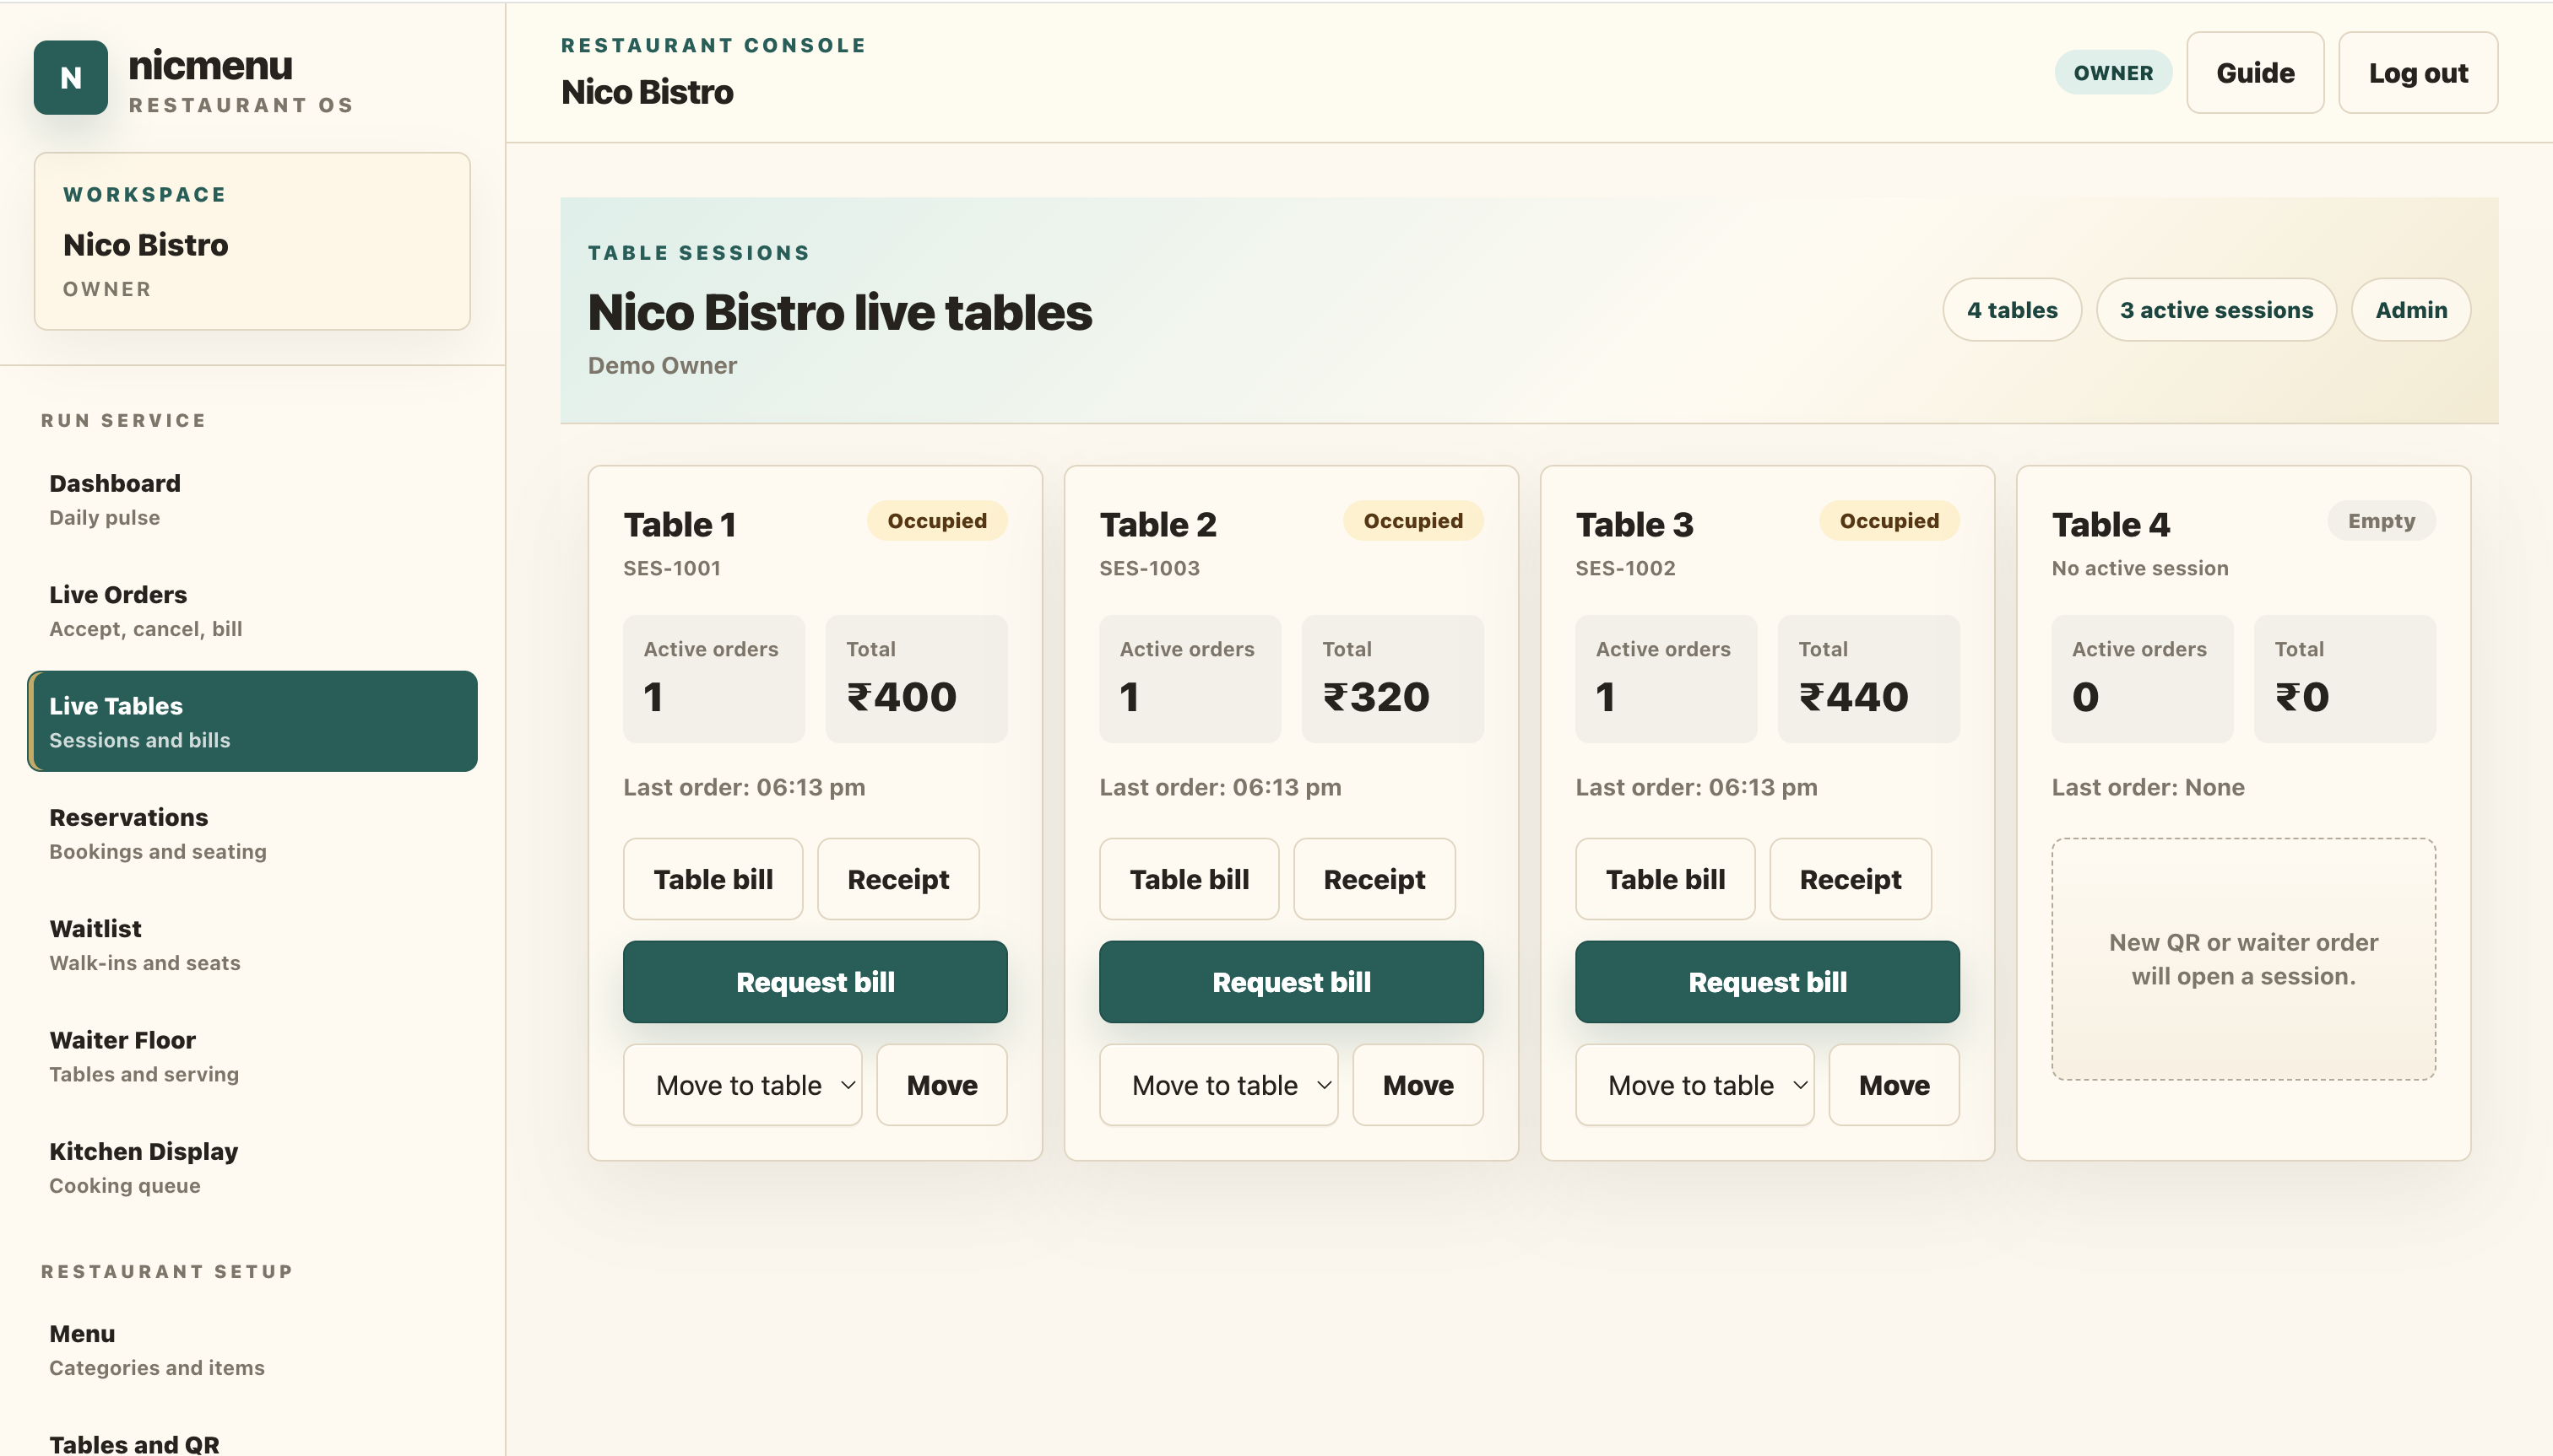
Task: Click the OWNER role badge
Action: click(x=2112, y=73)
